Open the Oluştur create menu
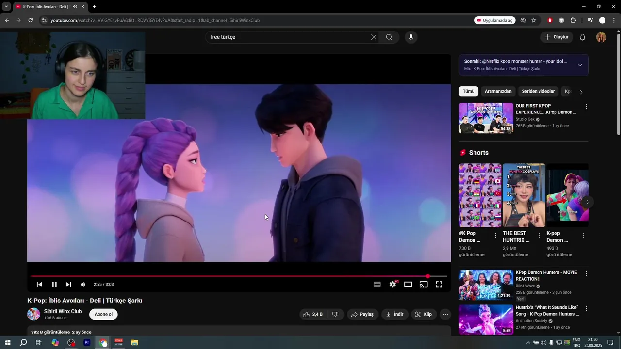621x349 pixels. tap(556, 37)
